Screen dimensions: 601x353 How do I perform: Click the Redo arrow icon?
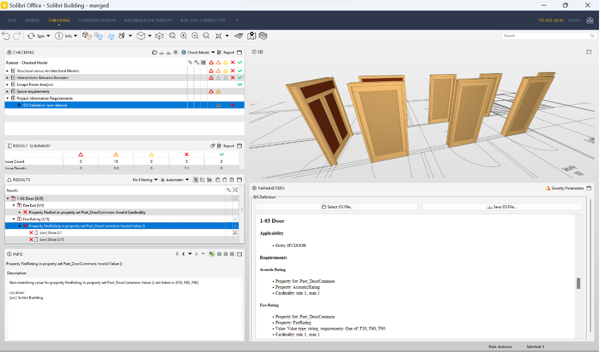click(x=17, y=36)
